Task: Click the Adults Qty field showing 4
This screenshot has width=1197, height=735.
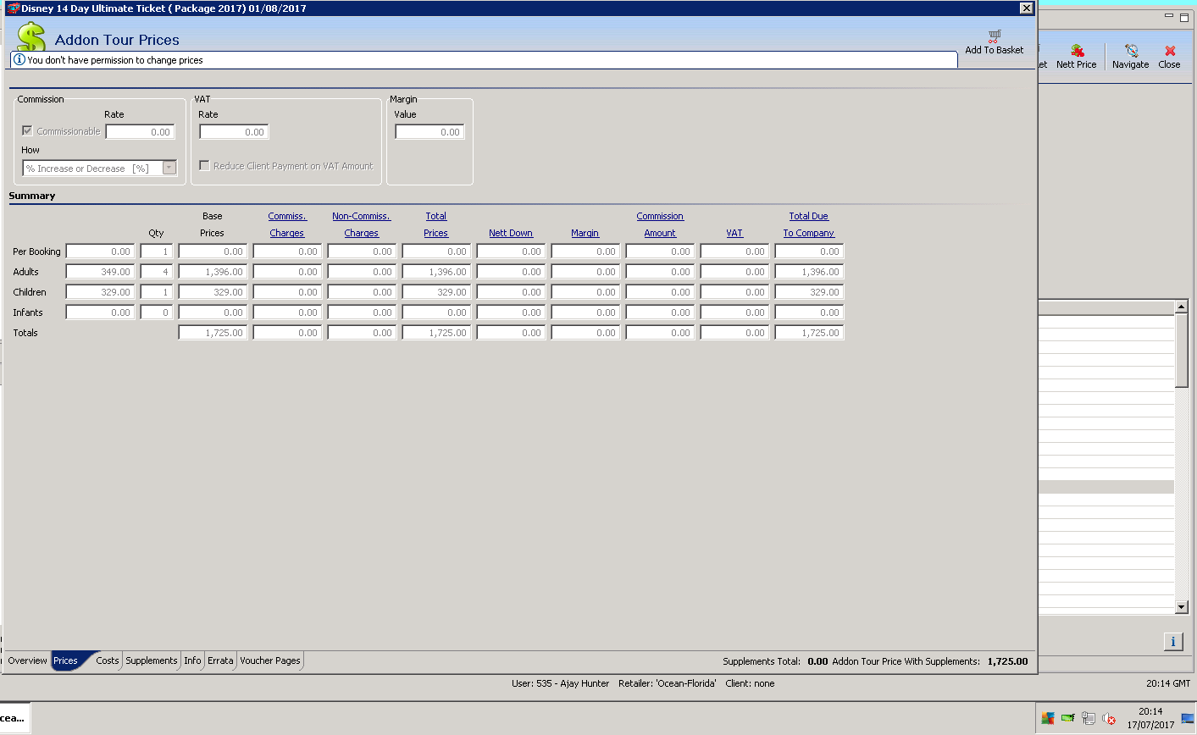Action: [157, 272]
